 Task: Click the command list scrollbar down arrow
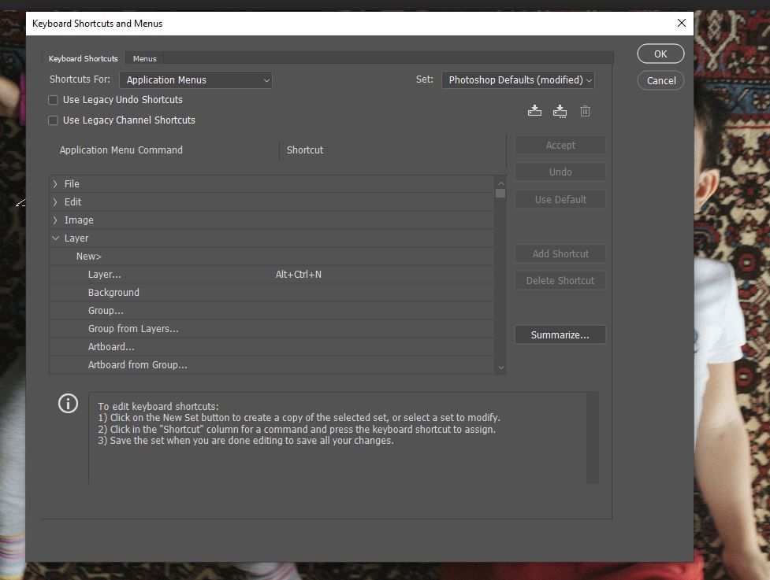(x=500, y=367)
